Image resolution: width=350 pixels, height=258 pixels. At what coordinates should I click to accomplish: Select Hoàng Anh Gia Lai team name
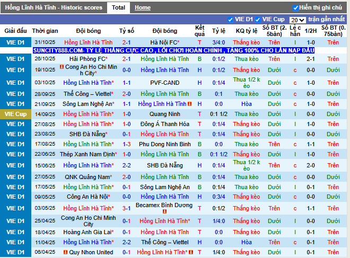pyautogui.click(x=89, y=232)
